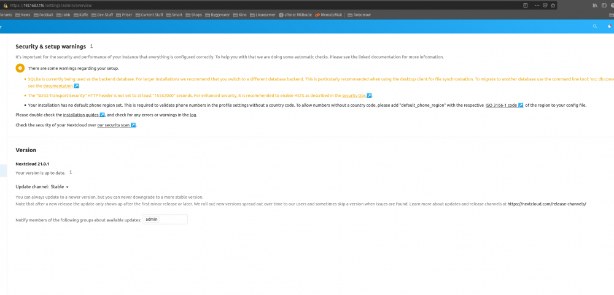Click the notify groups input field

[165, 220]
